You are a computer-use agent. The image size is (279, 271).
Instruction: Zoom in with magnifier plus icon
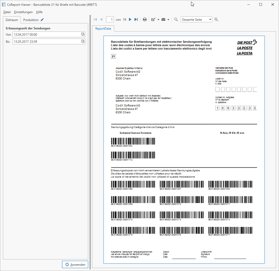click(216, 20)
